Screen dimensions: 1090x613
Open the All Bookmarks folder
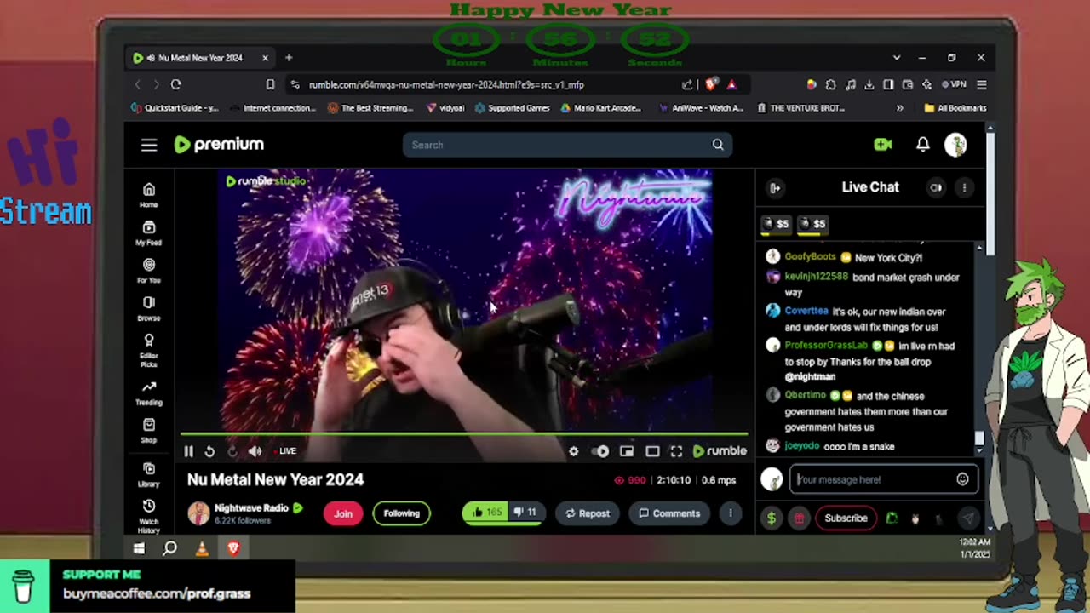pos(955,108)
